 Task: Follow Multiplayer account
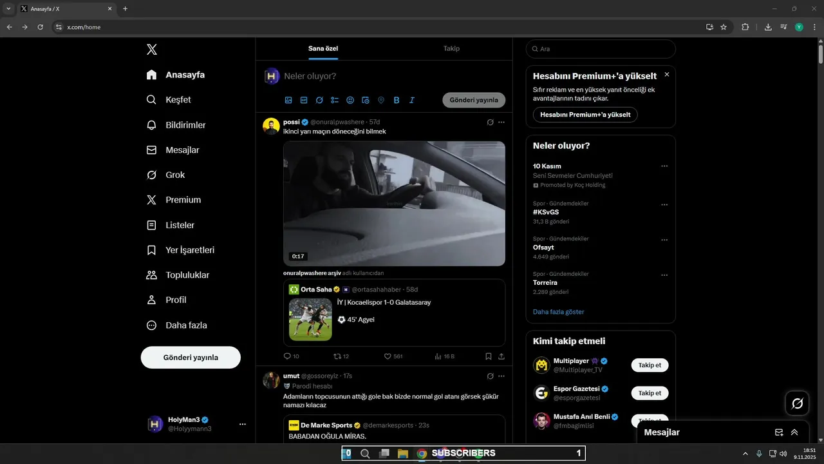650,365
